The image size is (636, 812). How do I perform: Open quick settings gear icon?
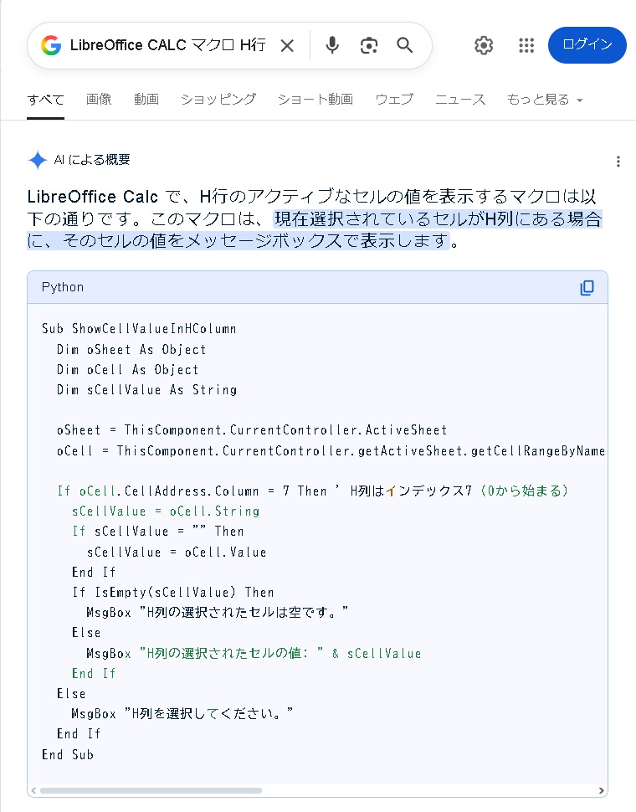pyautogui.click(x=484, y=45)
